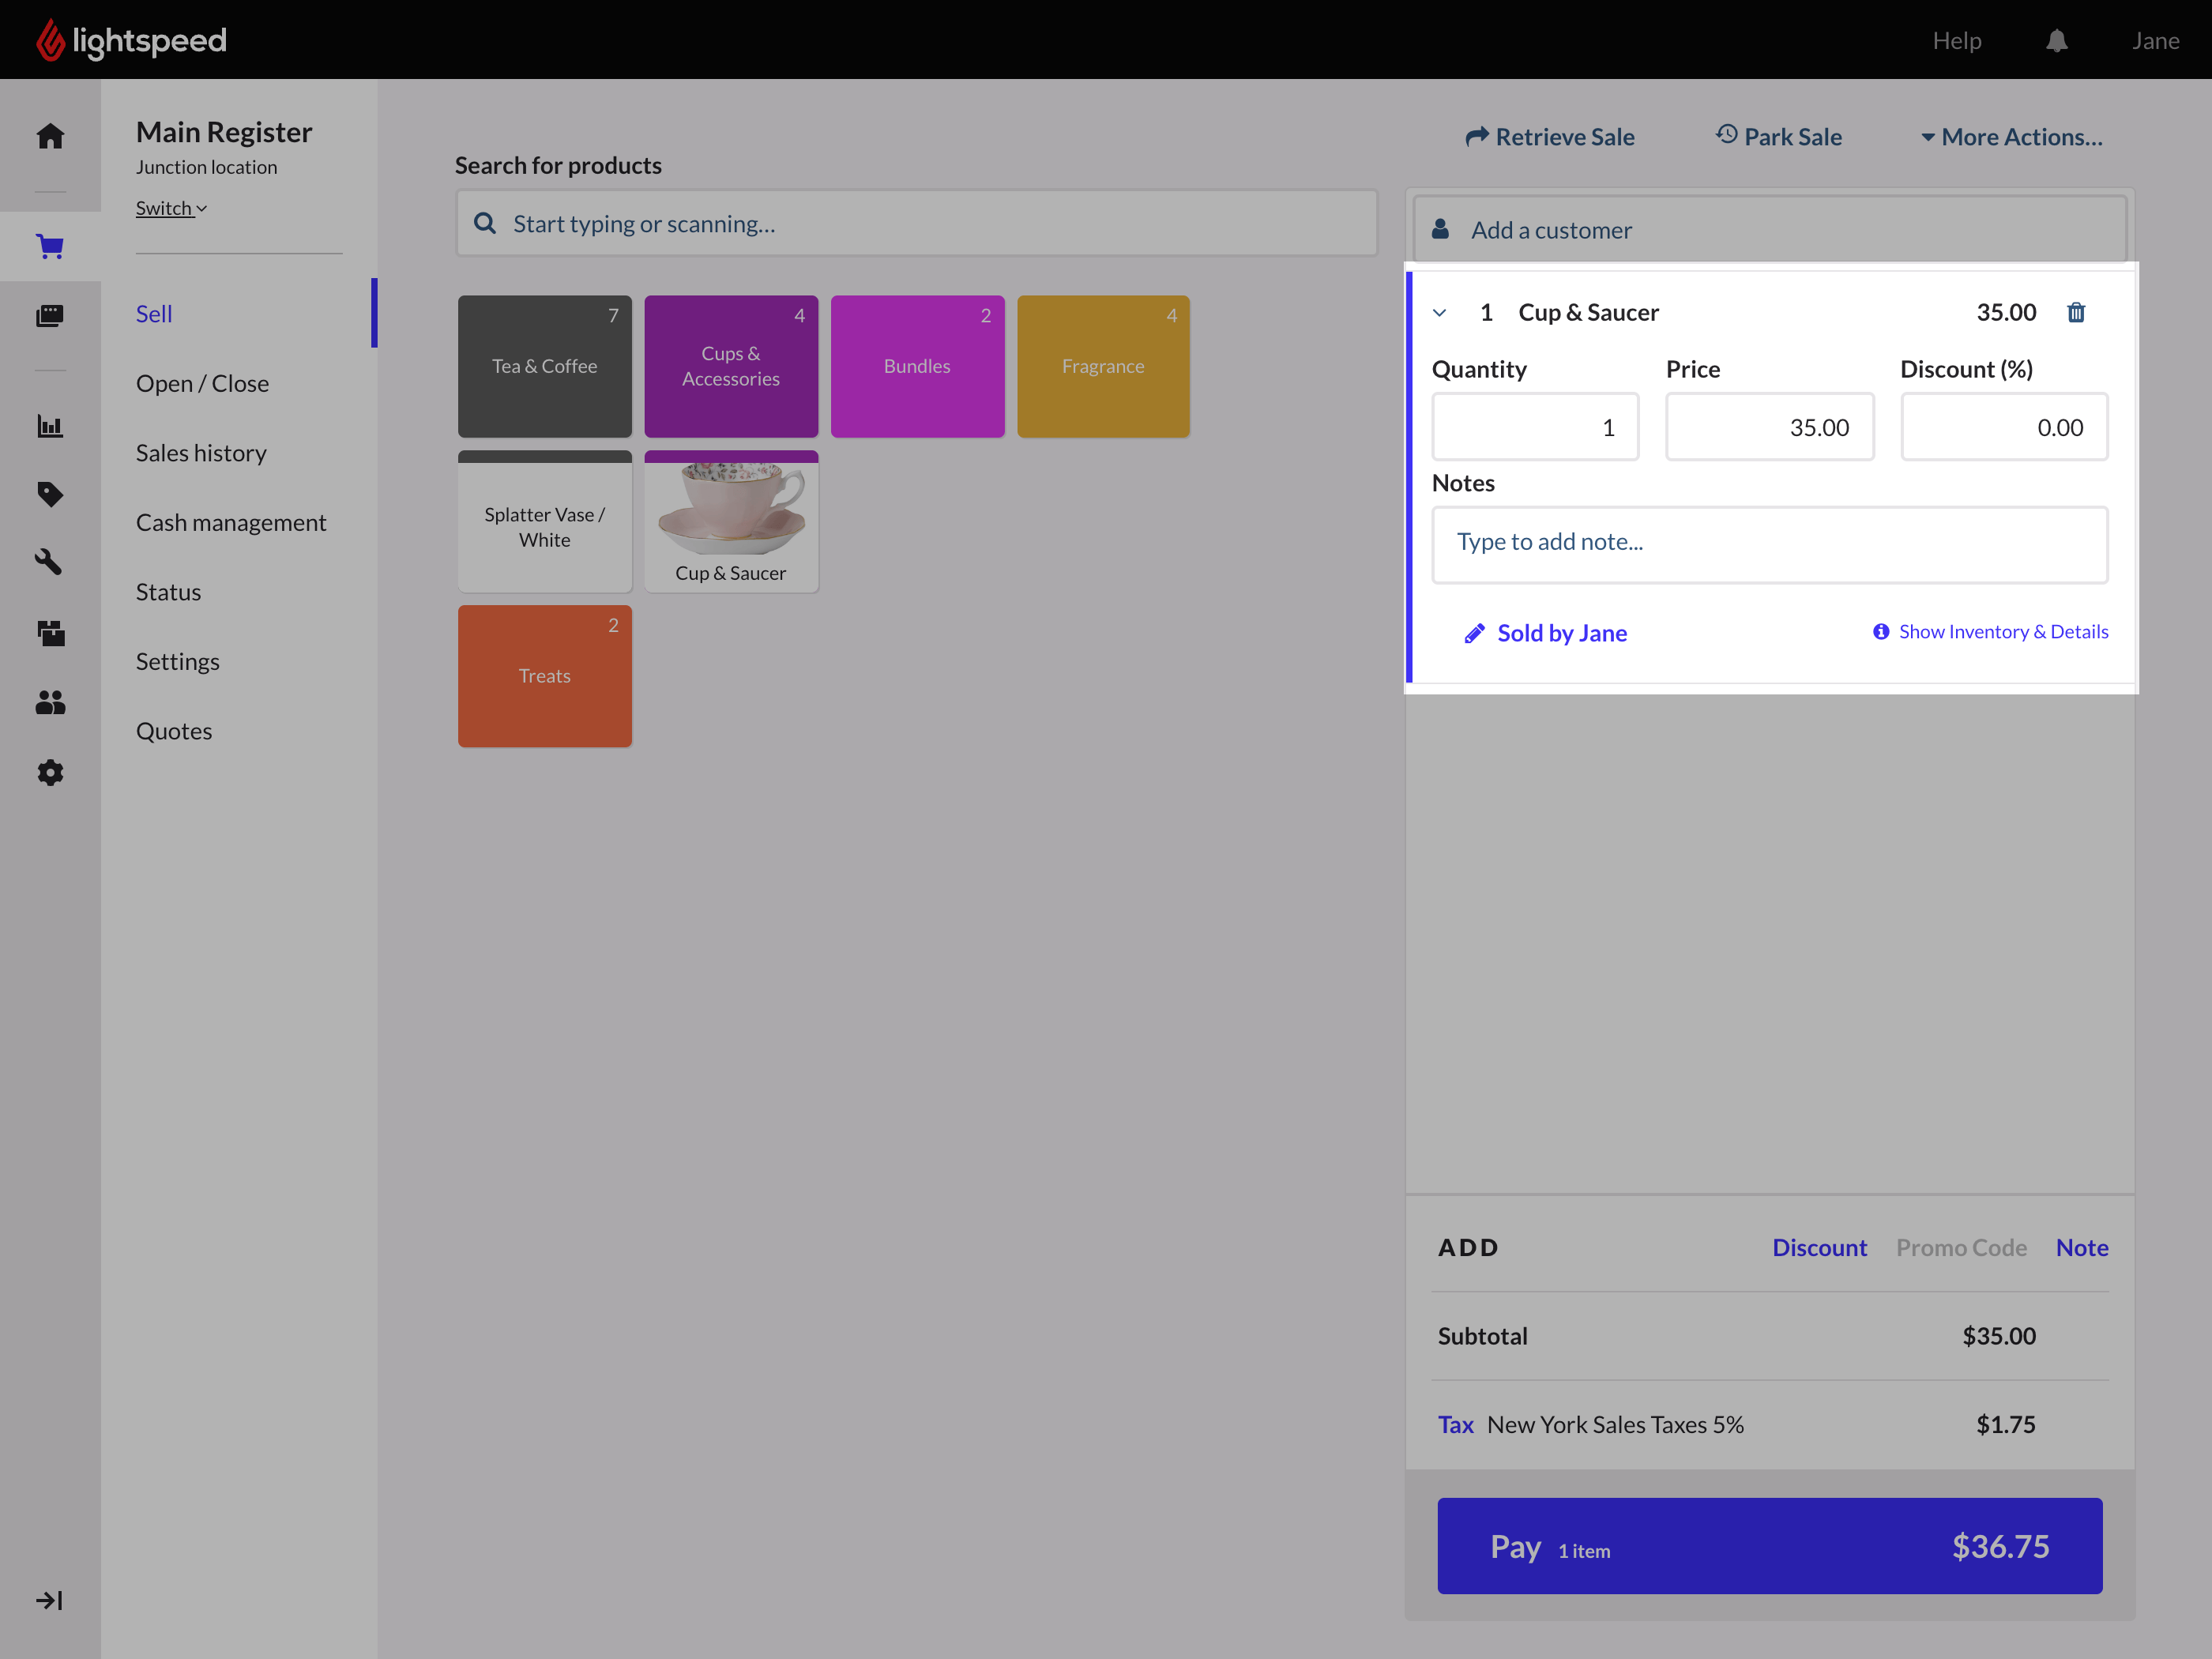
Task: Collapse the Cup & Saucer line item
Action: click(x=1440, y=313)
